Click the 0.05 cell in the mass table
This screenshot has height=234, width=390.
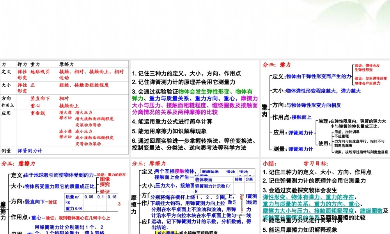[89, 197]
